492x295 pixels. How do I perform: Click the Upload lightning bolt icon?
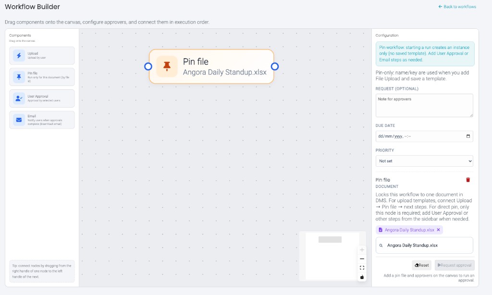[19, 56]
